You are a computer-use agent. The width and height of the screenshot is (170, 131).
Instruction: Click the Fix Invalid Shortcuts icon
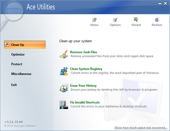[x=64, y=105]
